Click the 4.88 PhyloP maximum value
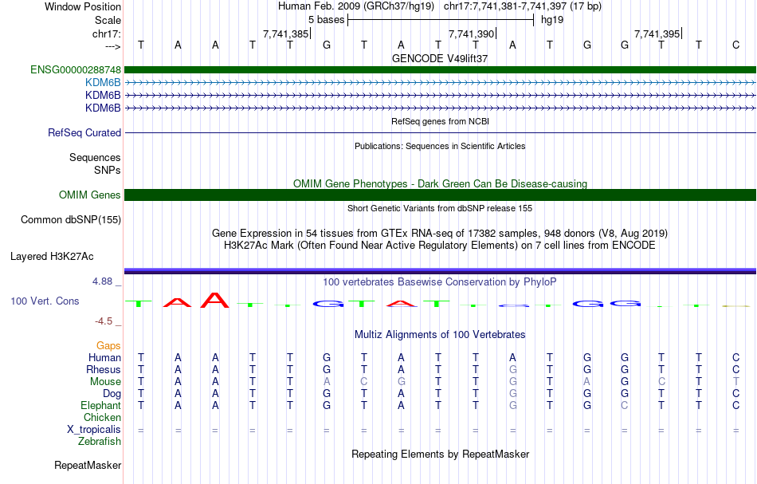This screenshot has width=757, height=484. coord(102,281)
